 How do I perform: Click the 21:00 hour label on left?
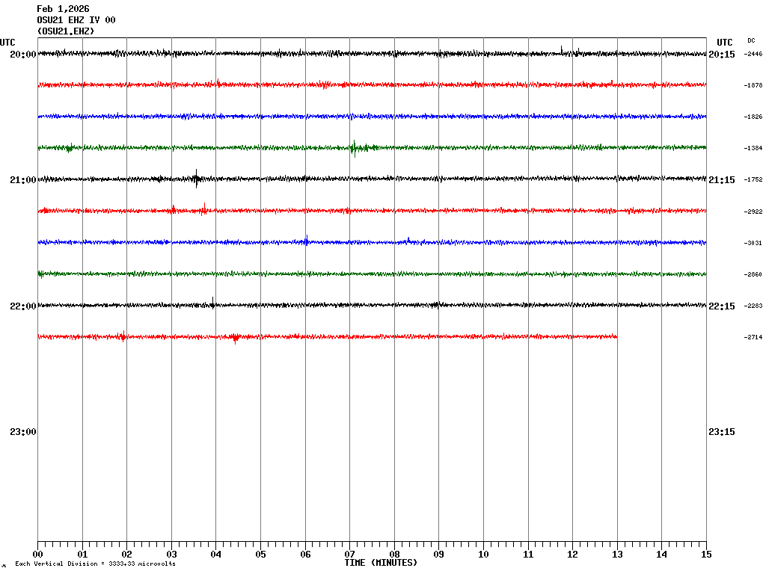coord(22,180)
